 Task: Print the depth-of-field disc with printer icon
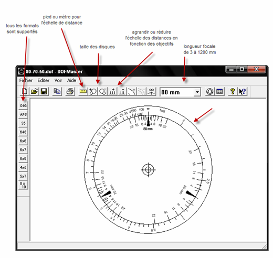(x=70, y=91)
